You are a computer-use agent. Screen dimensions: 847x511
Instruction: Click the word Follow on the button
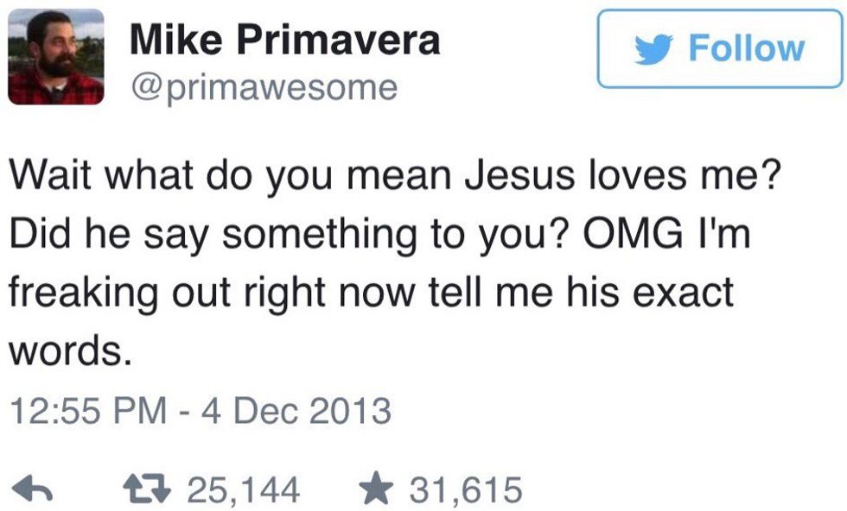click(746, 48)
